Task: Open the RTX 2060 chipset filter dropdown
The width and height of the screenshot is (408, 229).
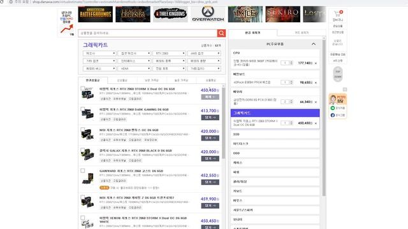Action: point(169,53)
